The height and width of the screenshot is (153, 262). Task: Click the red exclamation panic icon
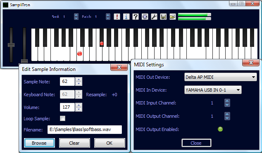[117, 17]
